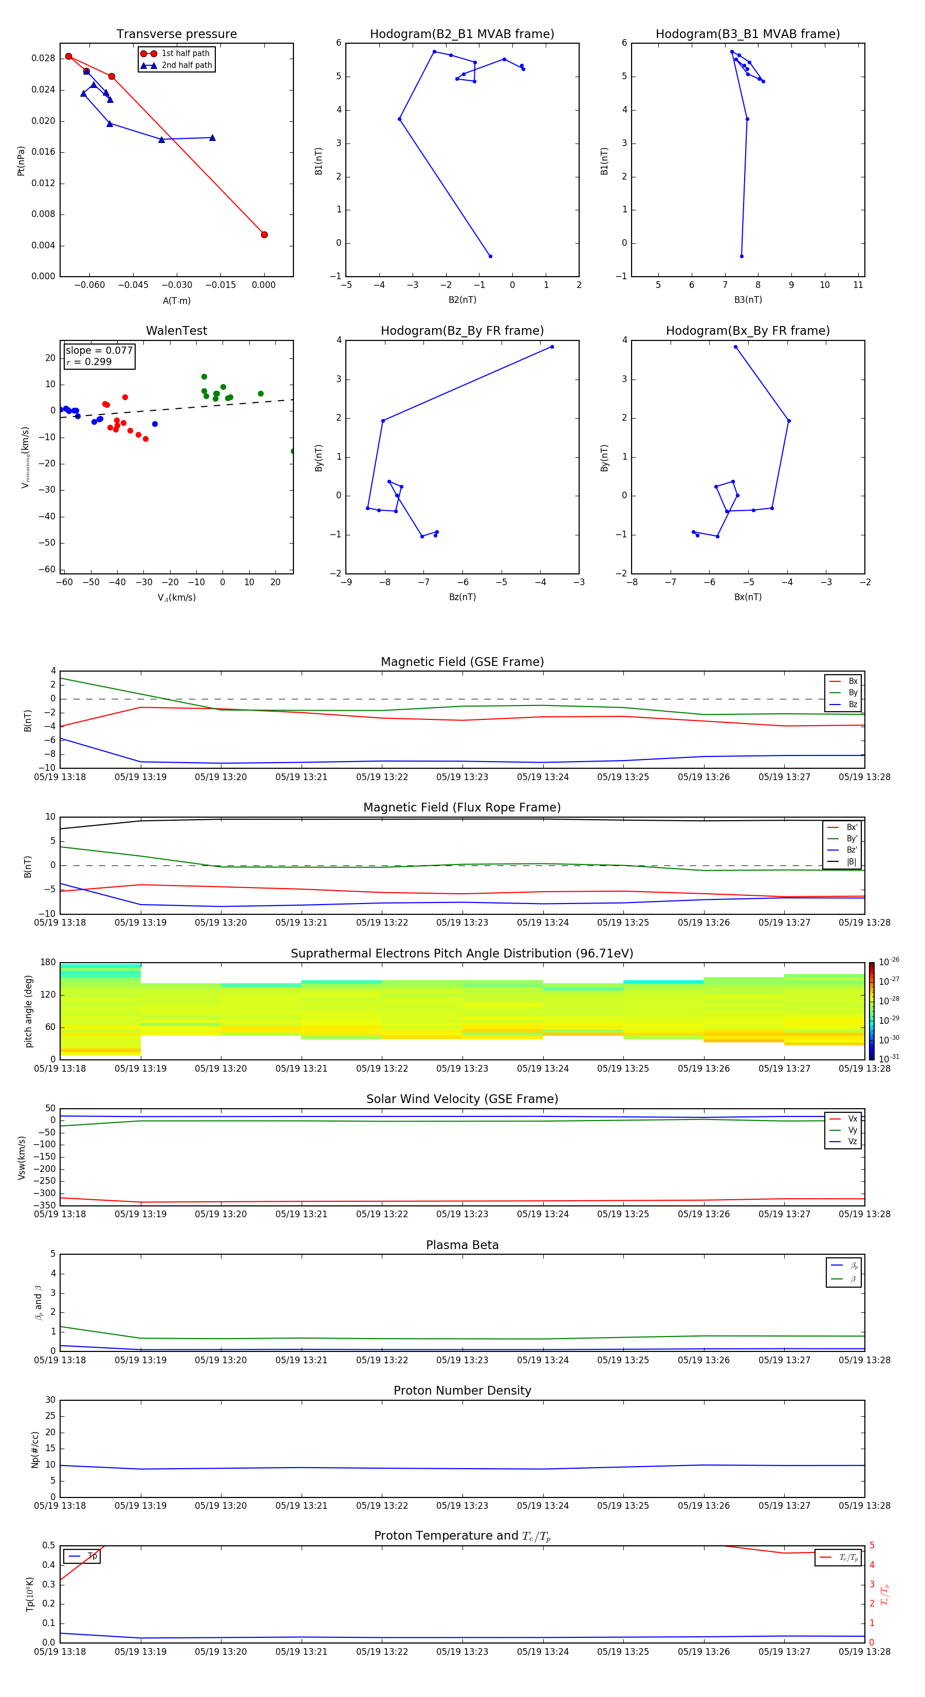Click 'B1(nT)' label of the B2_B1 hodogram
Image resolution: width=925 pixels, height=1697 pixels.
click(319, 161)
